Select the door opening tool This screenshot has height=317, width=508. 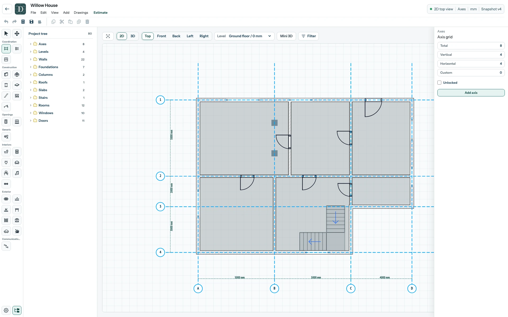pos(6,122)
